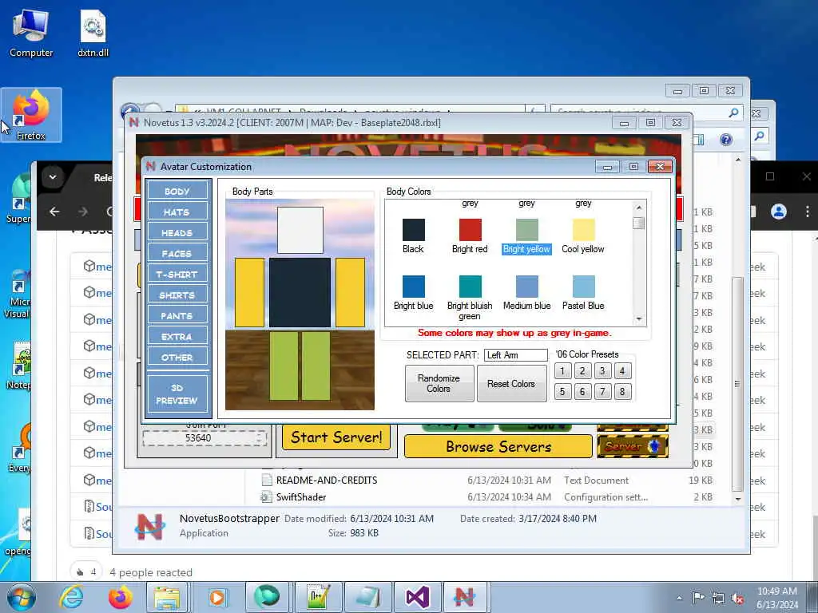Apply '06 color preset 2
This screenshot has width=818, height=613.
(582, 370)
